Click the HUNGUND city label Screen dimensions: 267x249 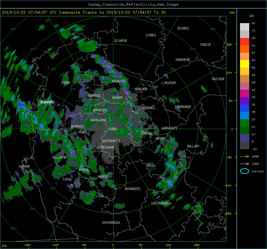141,89
